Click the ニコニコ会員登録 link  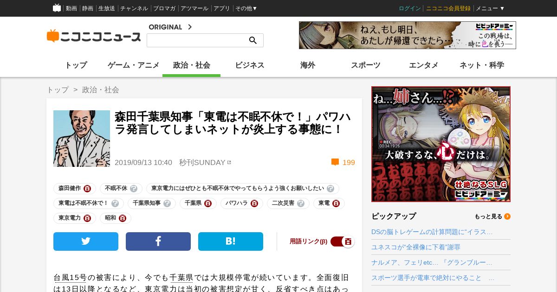tap(448, 8)
